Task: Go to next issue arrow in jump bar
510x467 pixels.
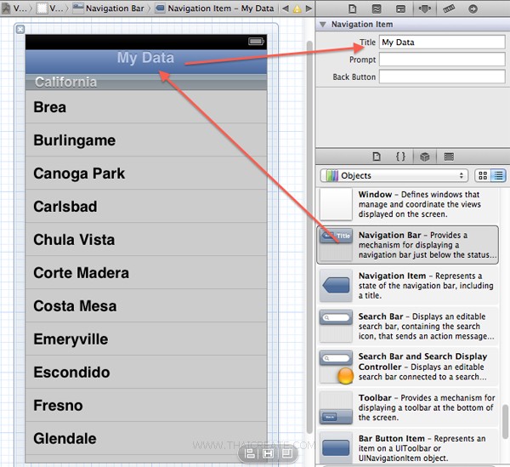Action: coord(309,9)
